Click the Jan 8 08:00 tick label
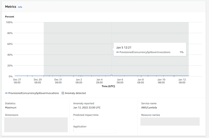 tap(141, 81)
